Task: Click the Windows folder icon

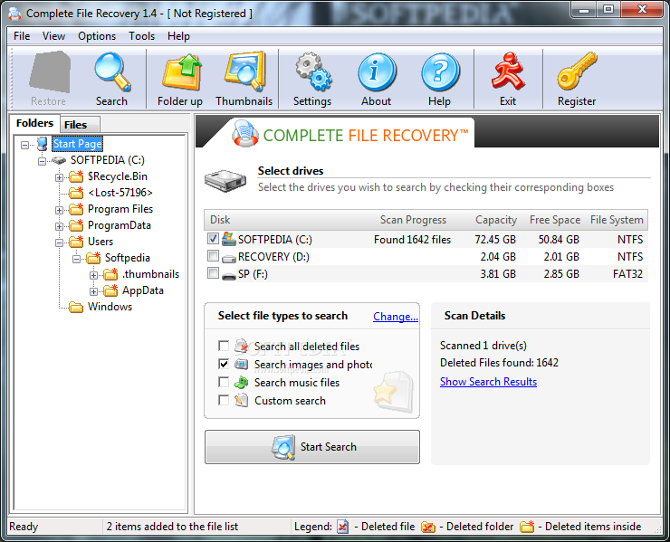Action: [76, 307]
